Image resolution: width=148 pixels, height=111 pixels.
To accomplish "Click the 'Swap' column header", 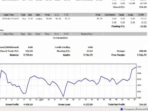I will 130,15.
